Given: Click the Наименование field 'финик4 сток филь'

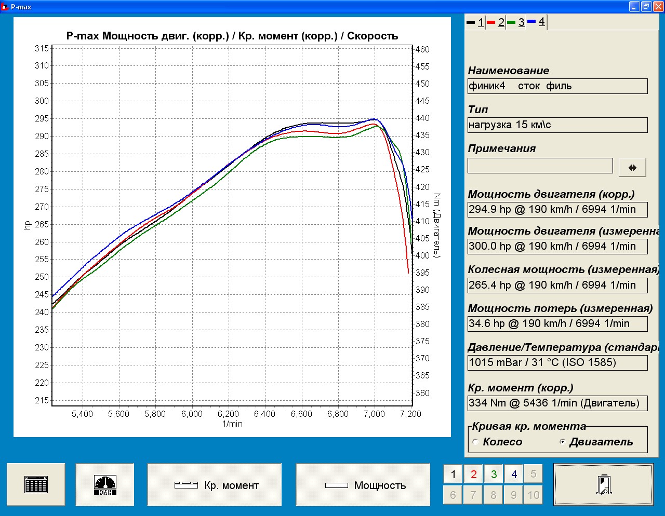Looking at the screenshot, I should 557,86.
